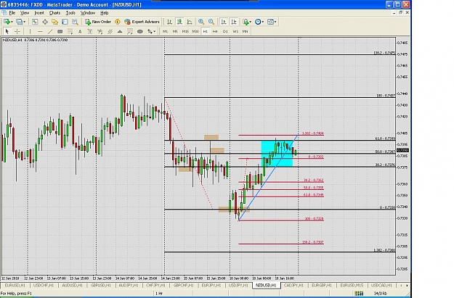Select the Fibonacci Retracement tool
This screenshot has height=298, width=454.
[70, 31]
